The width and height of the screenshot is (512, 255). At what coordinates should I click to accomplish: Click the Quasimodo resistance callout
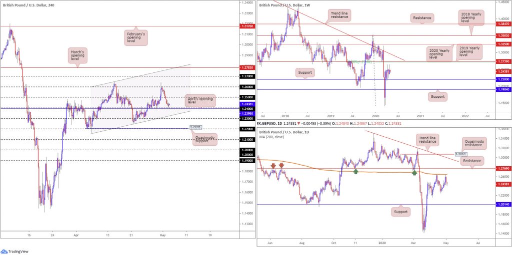[x=474, y=143]
